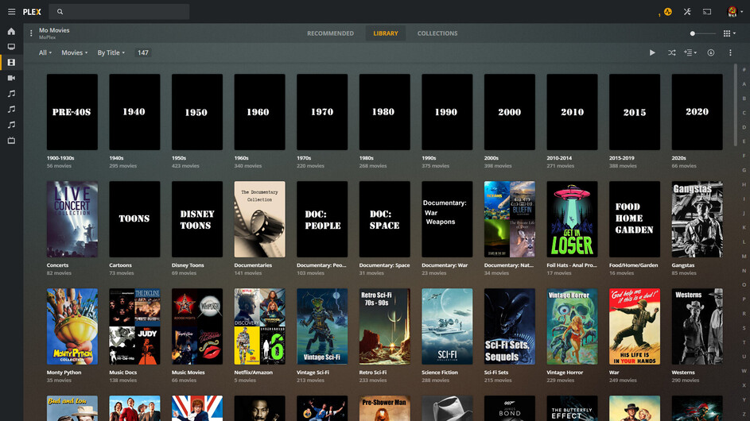Open library options beside Mo Movies
The height and width of the screenshot is (421, 750).
coord(31,33)
